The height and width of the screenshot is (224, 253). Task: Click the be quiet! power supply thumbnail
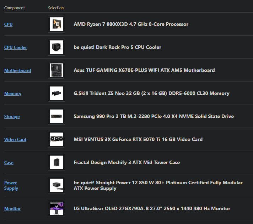56,185
